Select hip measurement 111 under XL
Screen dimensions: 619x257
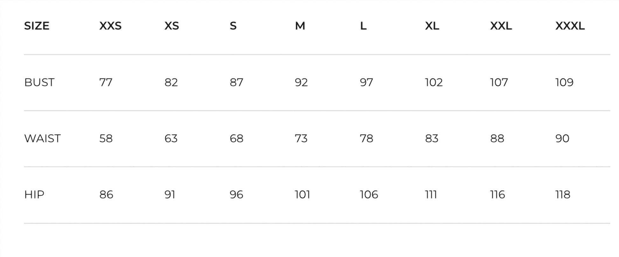(x=431, y=194)
